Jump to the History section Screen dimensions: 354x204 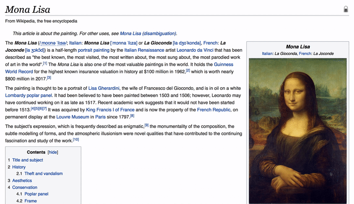tap(19, 167)
